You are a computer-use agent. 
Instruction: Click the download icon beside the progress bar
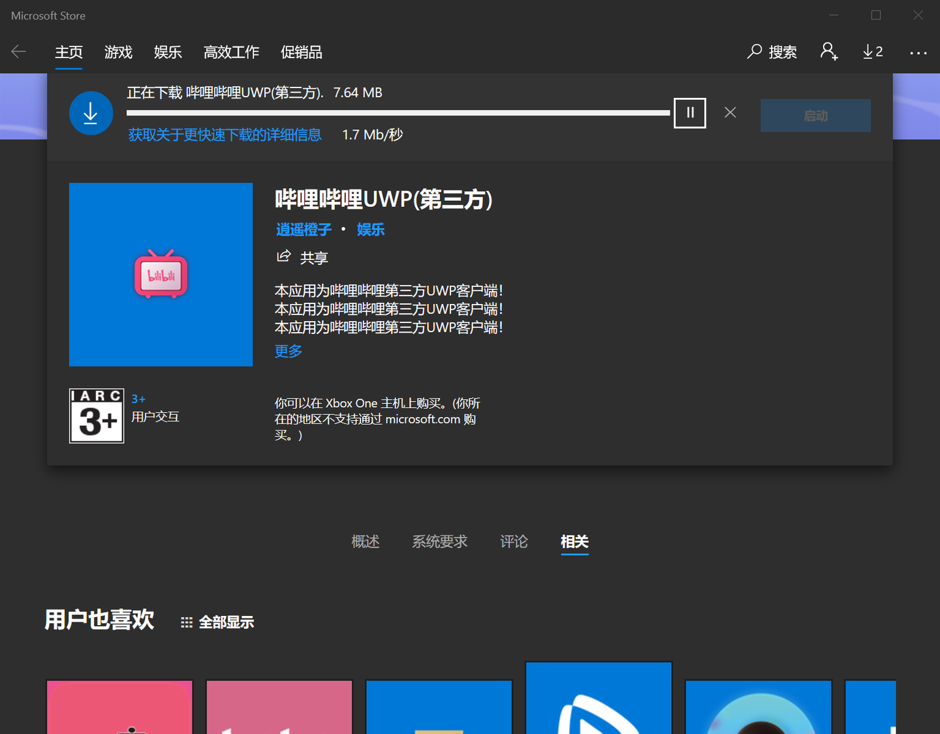coord(91,112)
